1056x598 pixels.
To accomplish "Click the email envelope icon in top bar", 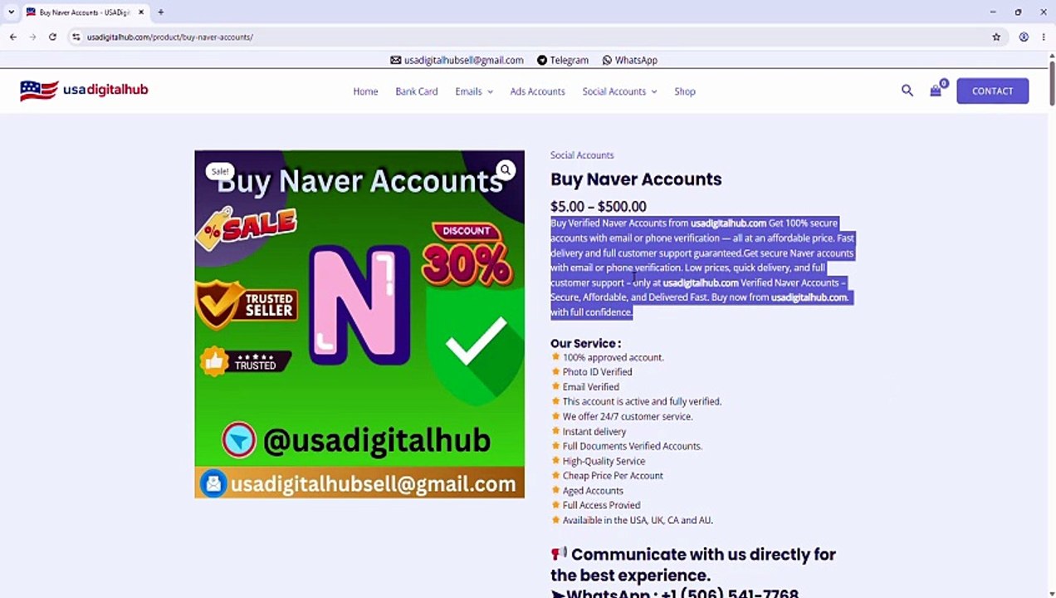I will [x=396, y=60].
